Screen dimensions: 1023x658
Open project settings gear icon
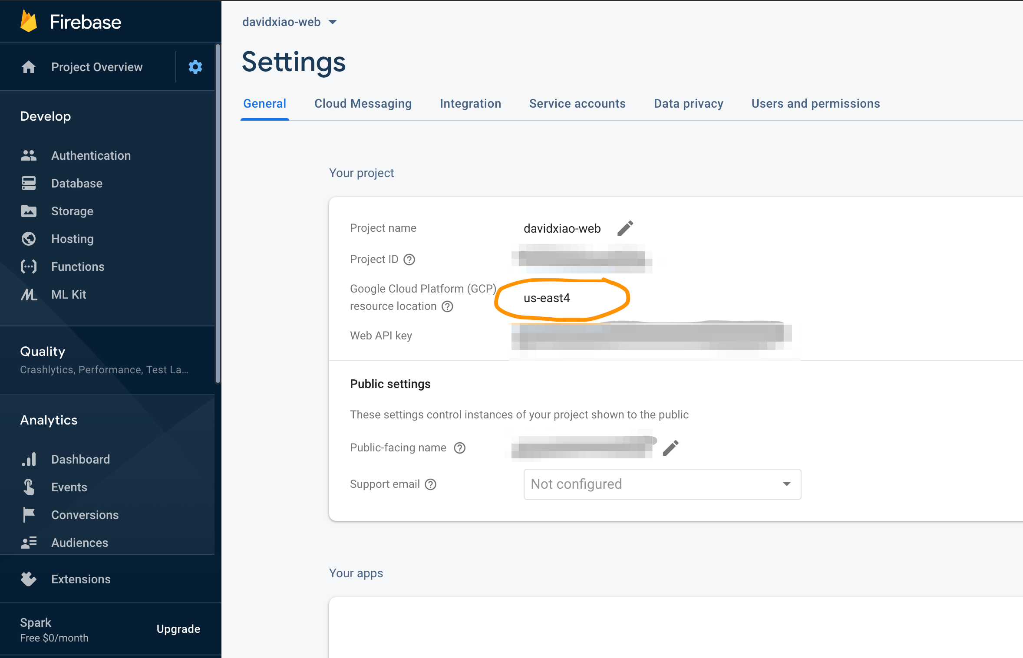(195, 67)
